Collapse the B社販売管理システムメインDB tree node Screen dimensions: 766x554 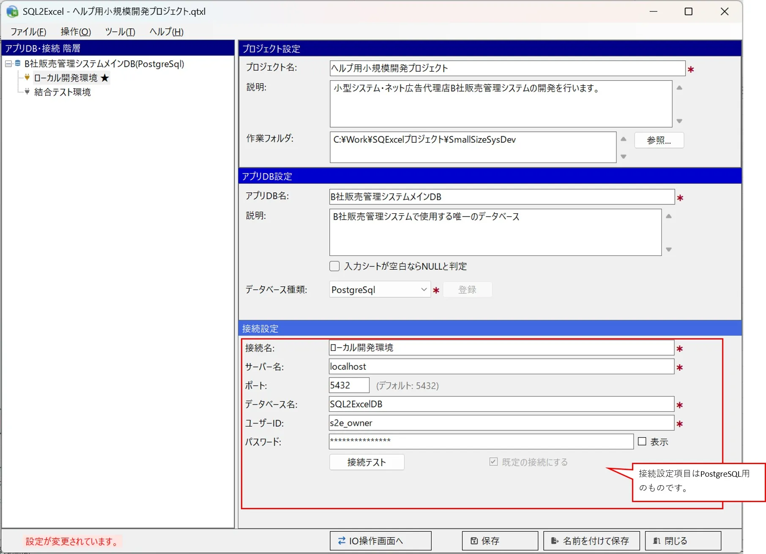click(x=8, y=64)
